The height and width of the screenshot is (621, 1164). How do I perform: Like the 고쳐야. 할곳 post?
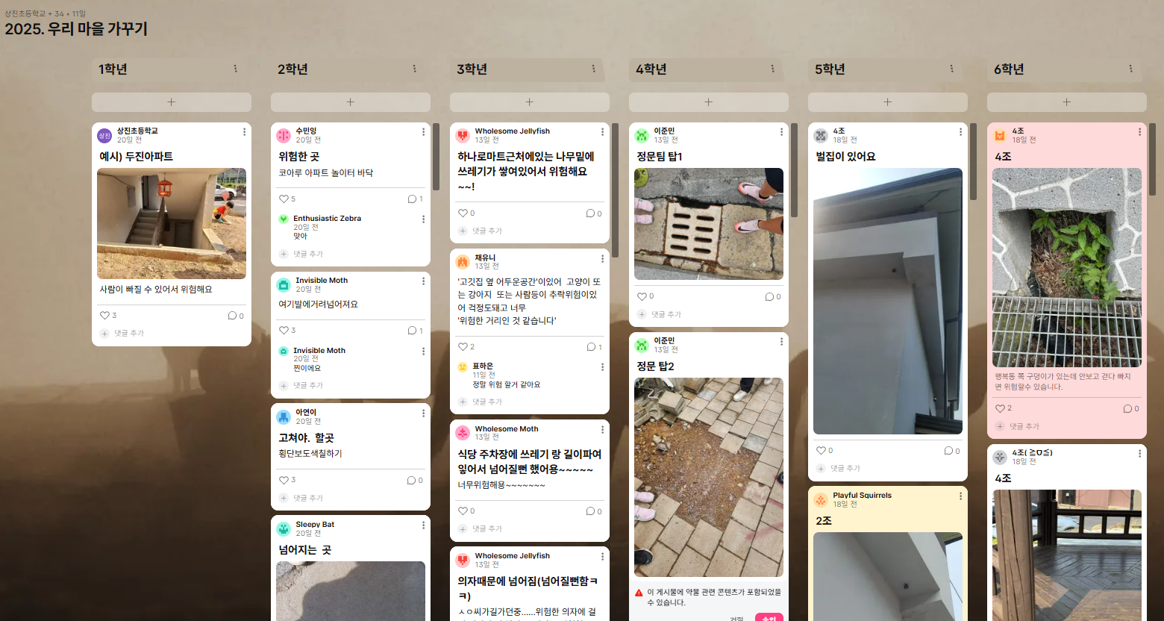pos(284,481)
